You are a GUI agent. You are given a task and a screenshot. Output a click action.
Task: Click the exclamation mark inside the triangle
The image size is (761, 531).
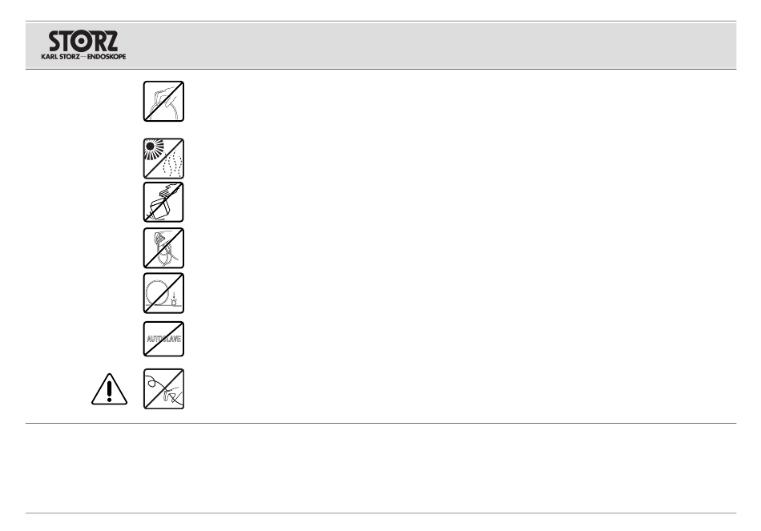point(109,391)
